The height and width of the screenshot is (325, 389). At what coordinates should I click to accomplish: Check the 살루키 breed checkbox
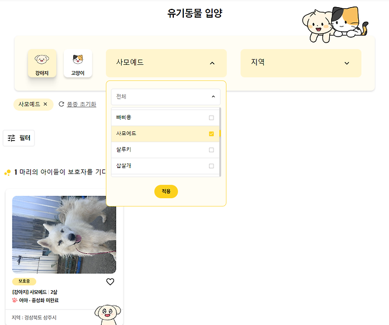[212, 150]
